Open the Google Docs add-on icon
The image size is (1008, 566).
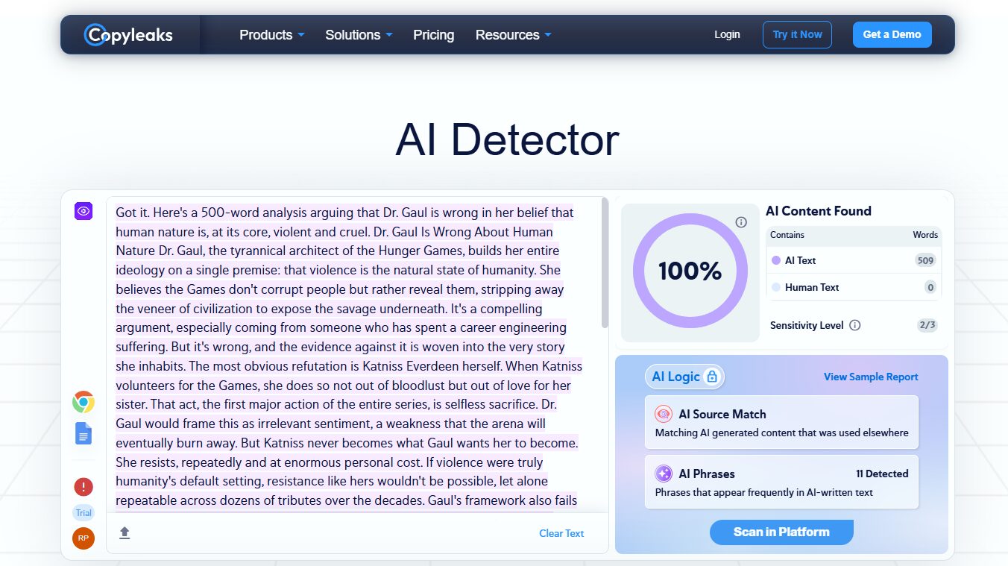pos(84,433)
